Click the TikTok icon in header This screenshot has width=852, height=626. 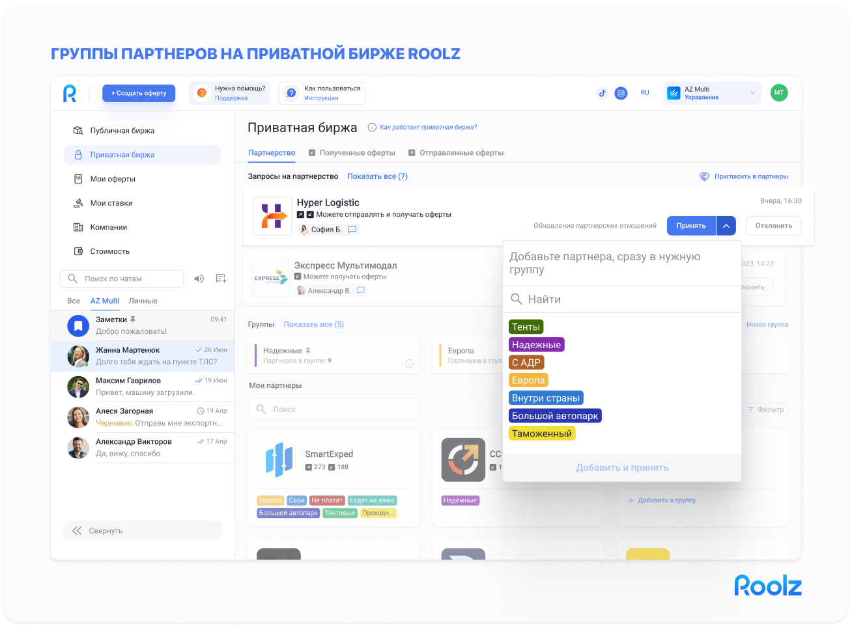pyautogui.click(x=602, y=93)
